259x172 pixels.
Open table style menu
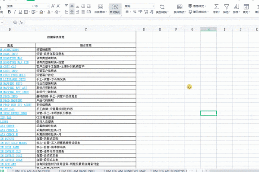(197, 6)
